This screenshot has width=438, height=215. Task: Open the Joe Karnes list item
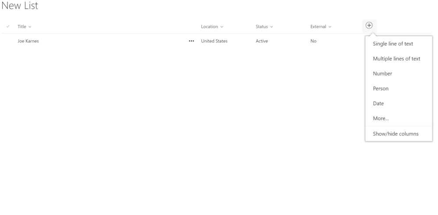pos(28,41)
